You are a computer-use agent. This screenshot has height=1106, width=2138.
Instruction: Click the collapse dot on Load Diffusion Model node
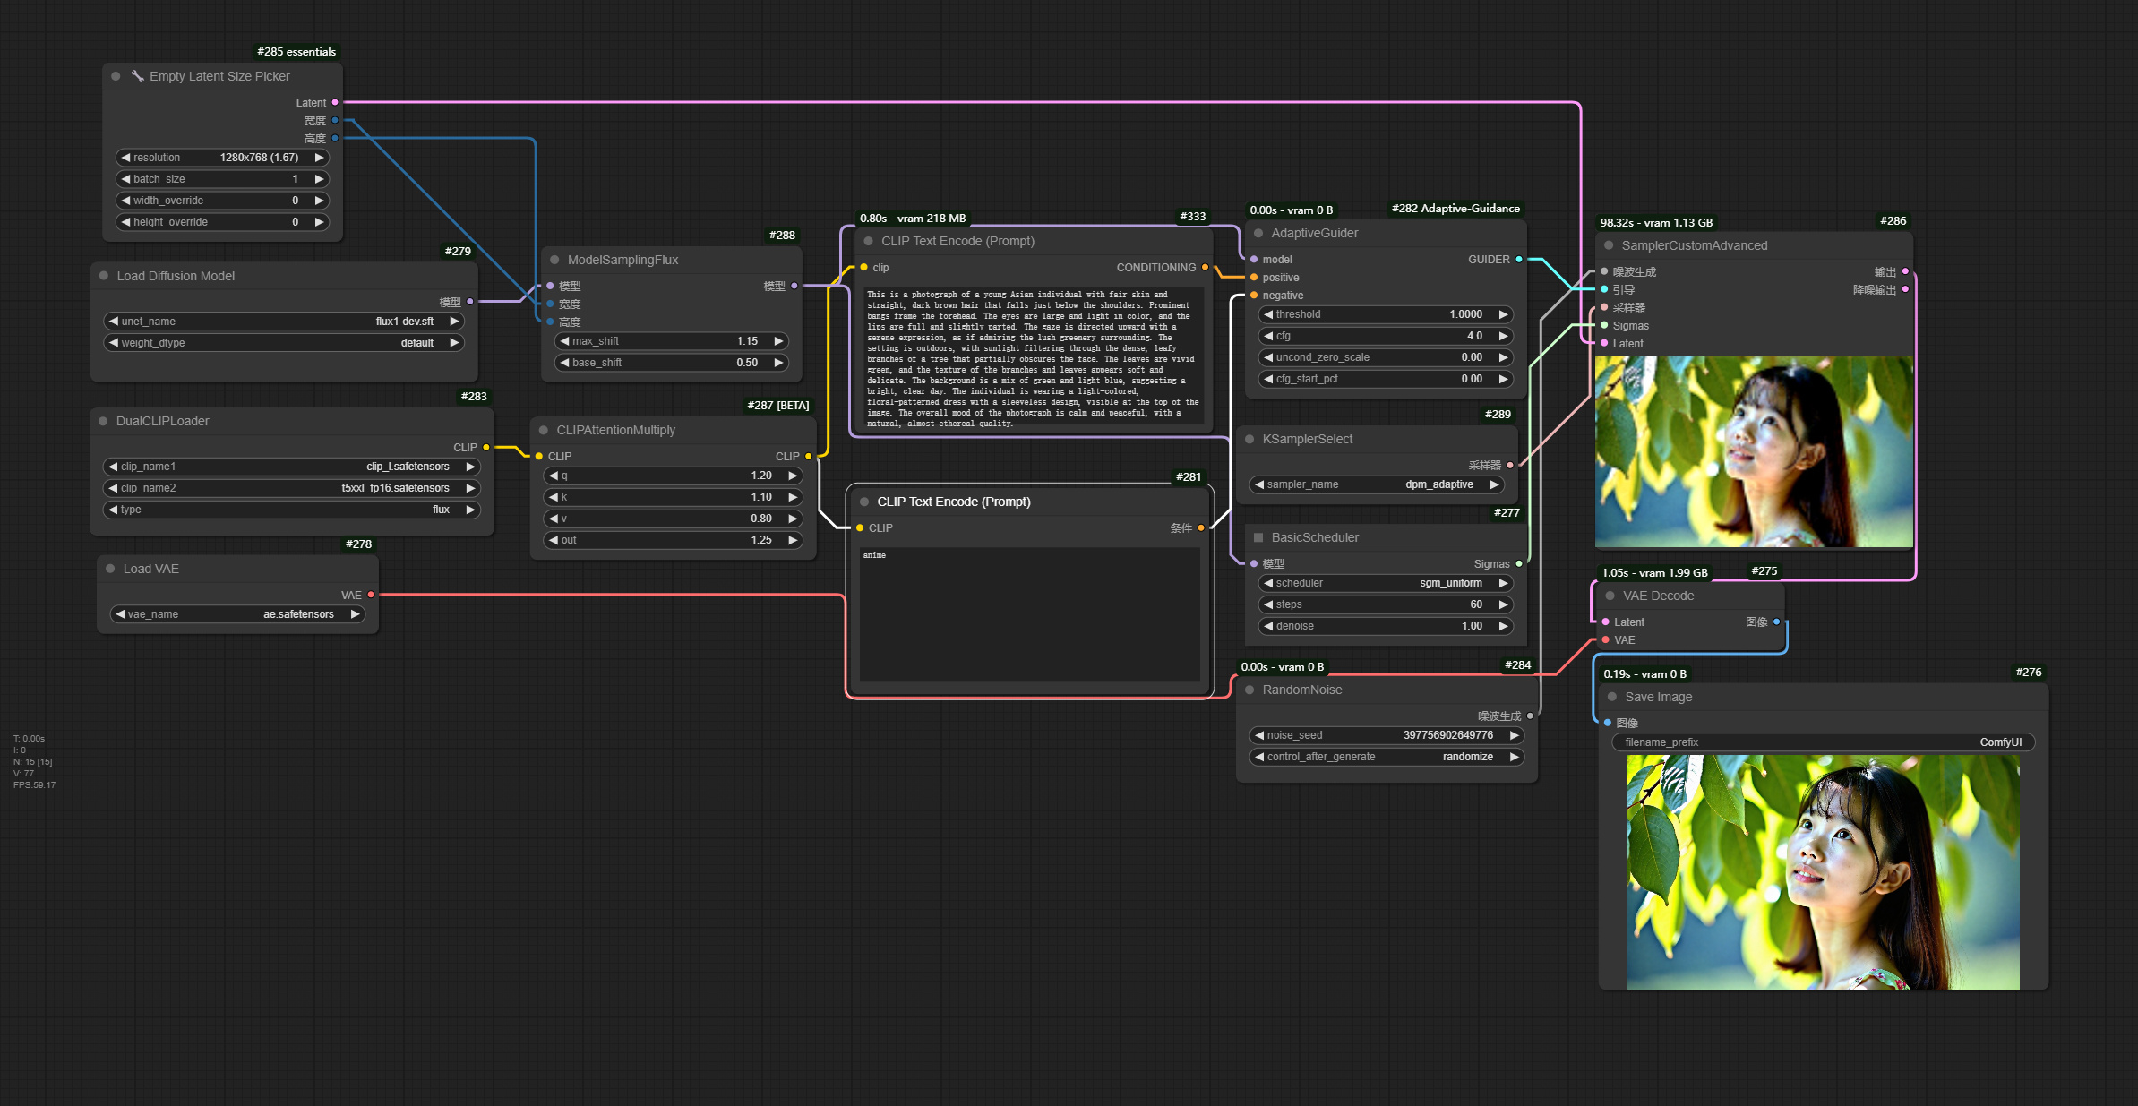(104, 276)
